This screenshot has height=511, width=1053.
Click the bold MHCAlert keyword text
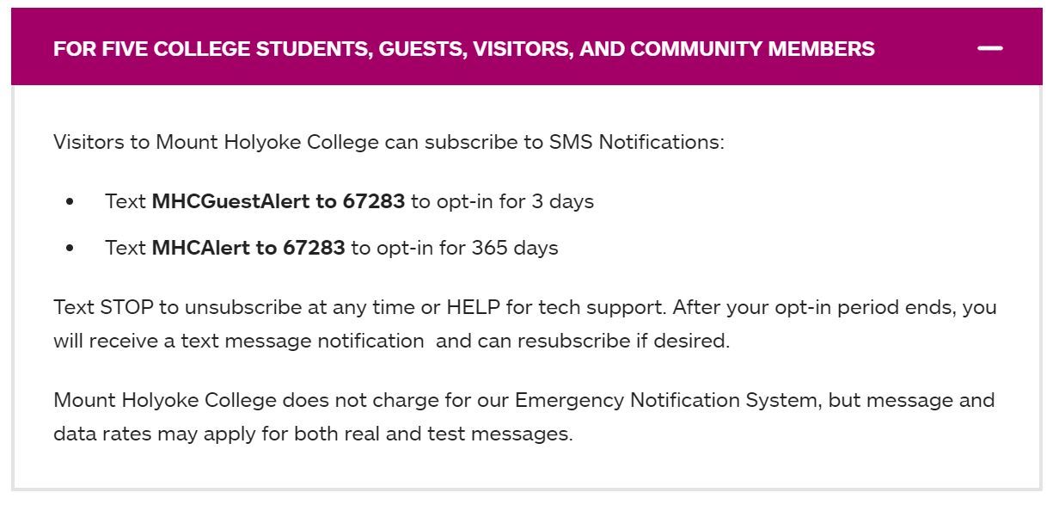(201, 248)
